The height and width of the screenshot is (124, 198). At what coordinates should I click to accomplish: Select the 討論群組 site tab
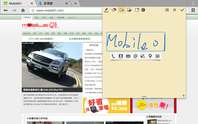(27, 17)
